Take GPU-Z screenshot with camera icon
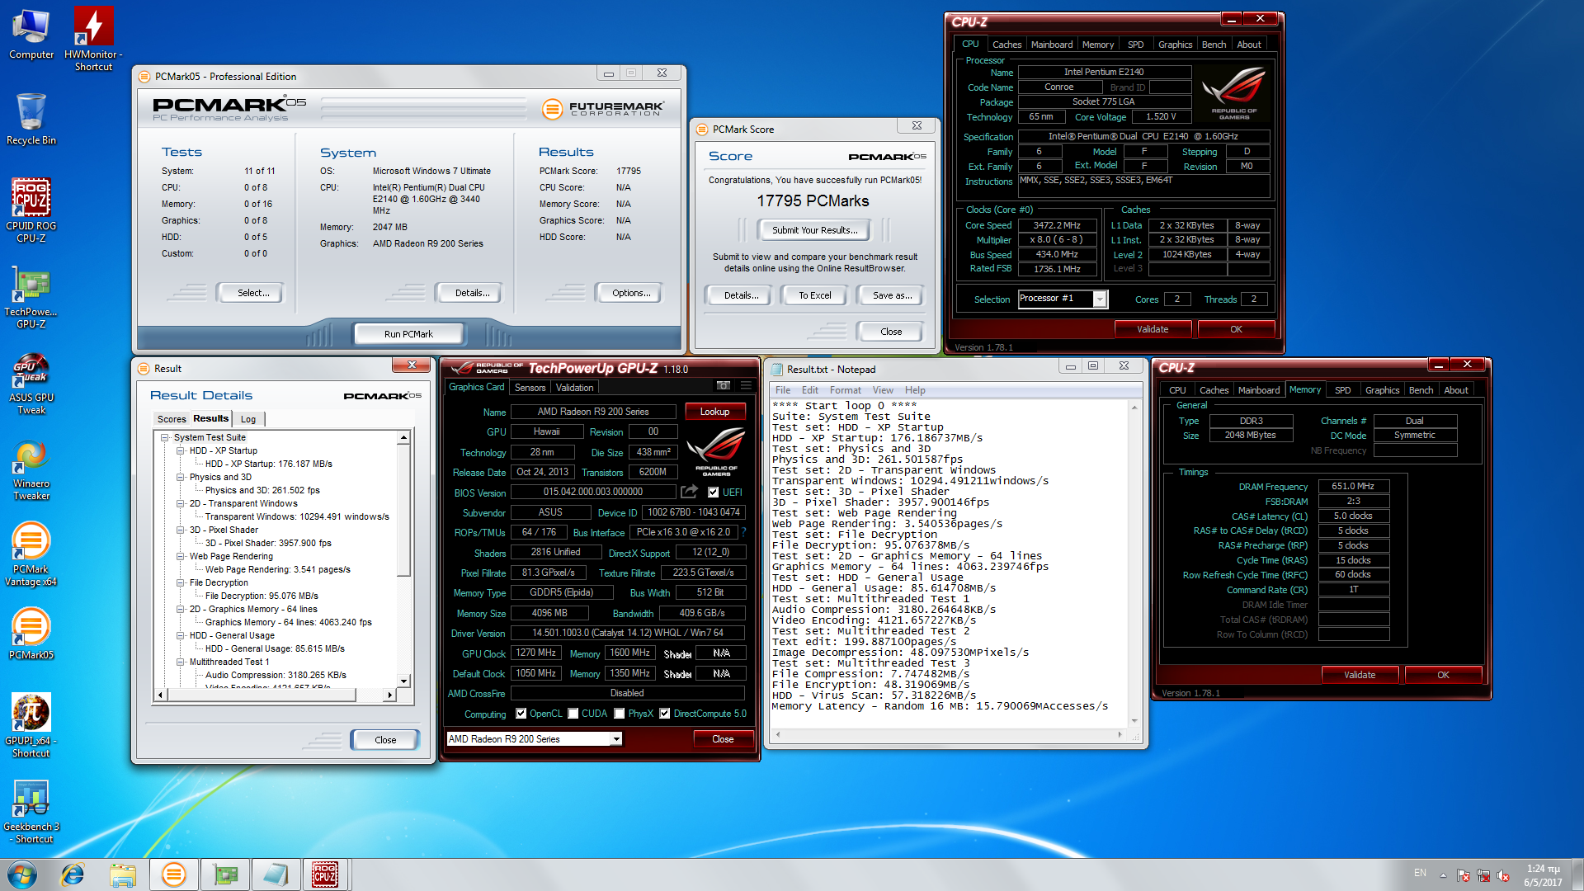The width and height of the screenshot is (1584, 891). 723,385
